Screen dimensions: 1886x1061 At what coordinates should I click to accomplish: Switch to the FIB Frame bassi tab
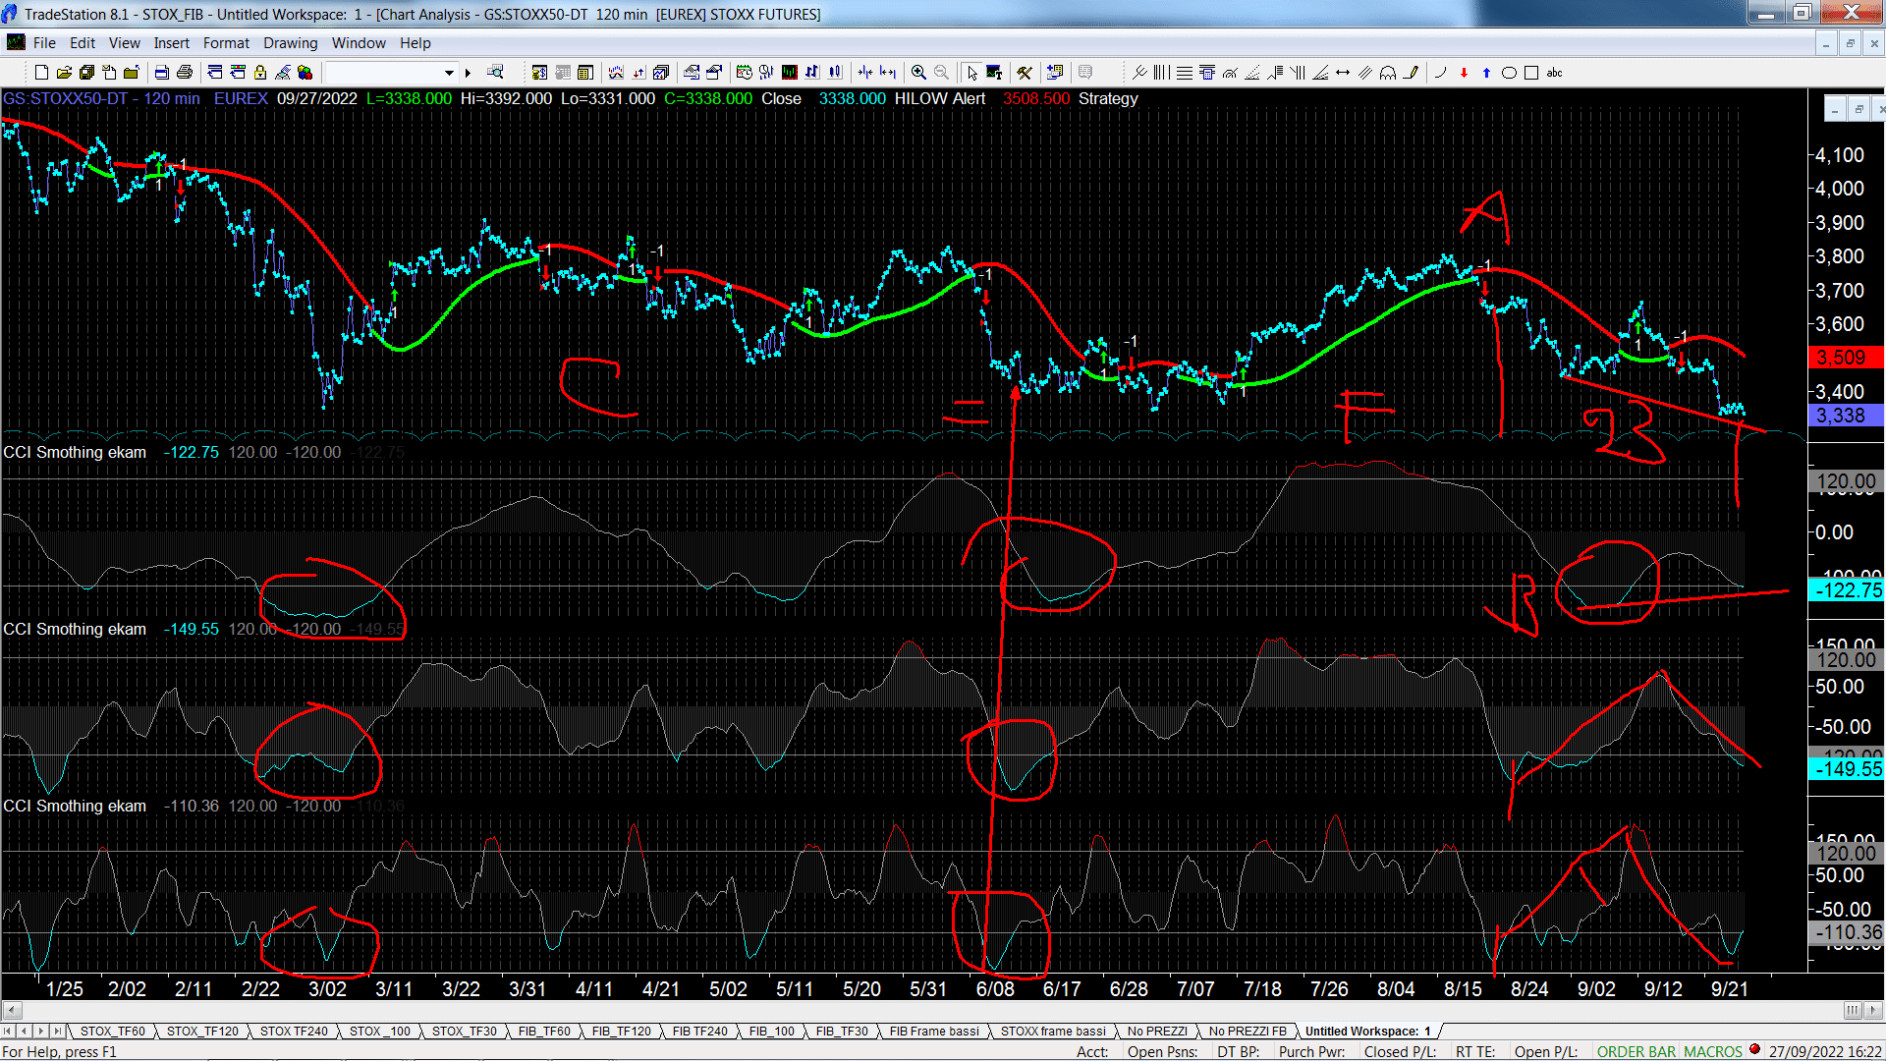pos(934,1032)
